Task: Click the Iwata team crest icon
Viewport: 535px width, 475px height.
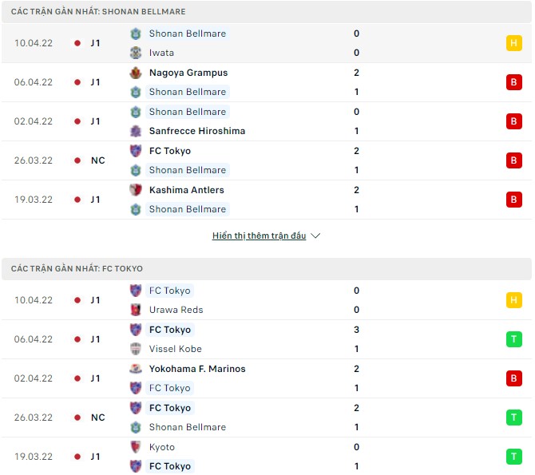Action: (136, 53)
